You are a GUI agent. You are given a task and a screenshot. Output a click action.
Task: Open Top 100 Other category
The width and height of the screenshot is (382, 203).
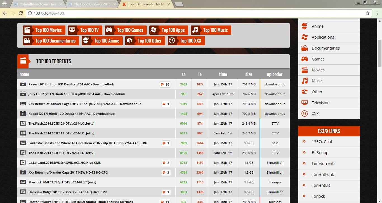[x=145, y=41]
